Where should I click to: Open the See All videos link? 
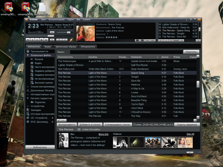[x=190, y=134]
